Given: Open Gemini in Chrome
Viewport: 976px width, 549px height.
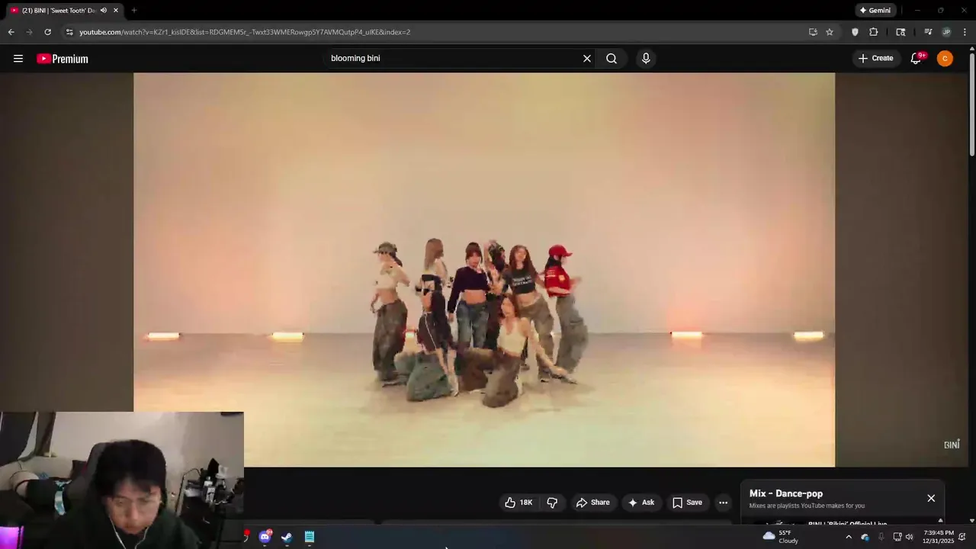Looking at the screenshot, I should point(875,11).
